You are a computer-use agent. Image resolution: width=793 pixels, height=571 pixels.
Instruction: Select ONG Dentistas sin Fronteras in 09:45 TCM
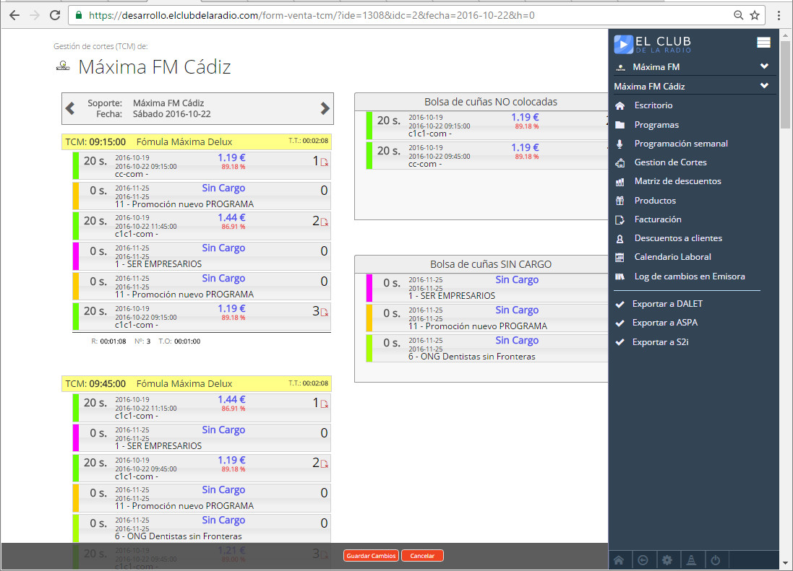pyautogui.click(x=202, y=528)
